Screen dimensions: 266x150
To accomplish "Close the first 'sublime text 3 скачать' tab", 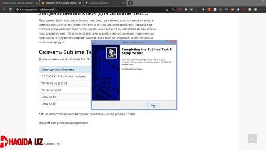I will (37, 3).
